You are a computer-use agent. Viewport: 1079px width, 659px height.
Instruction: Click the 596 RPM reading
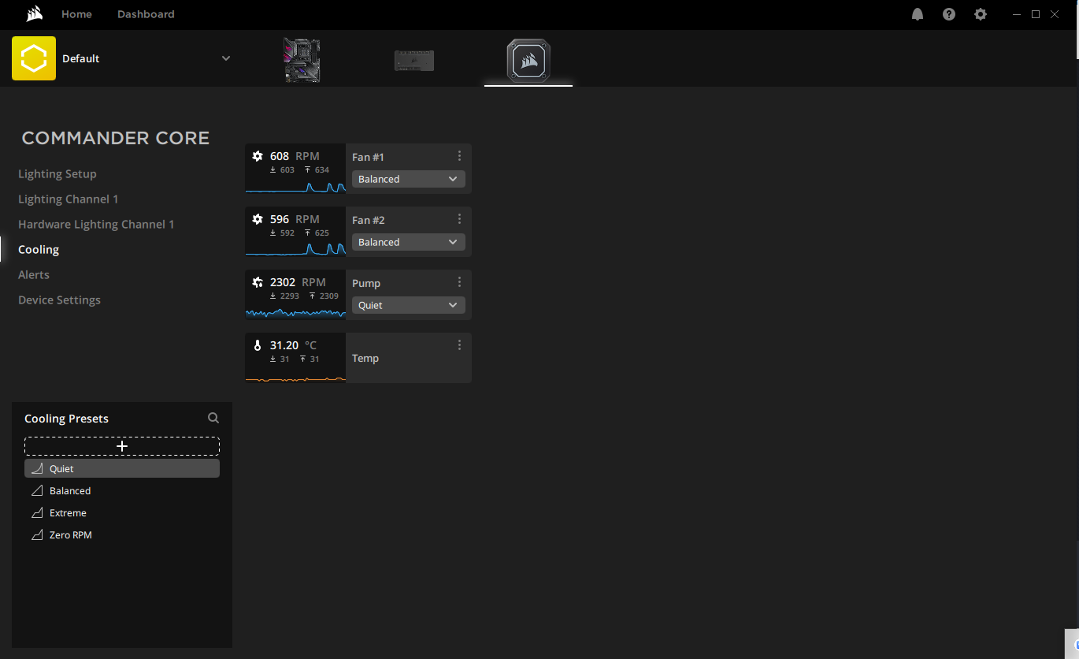[x=295, y=219]
